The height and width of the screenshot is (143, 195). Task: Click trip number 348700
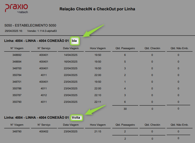pyautogui.click(x=17, y=68)
